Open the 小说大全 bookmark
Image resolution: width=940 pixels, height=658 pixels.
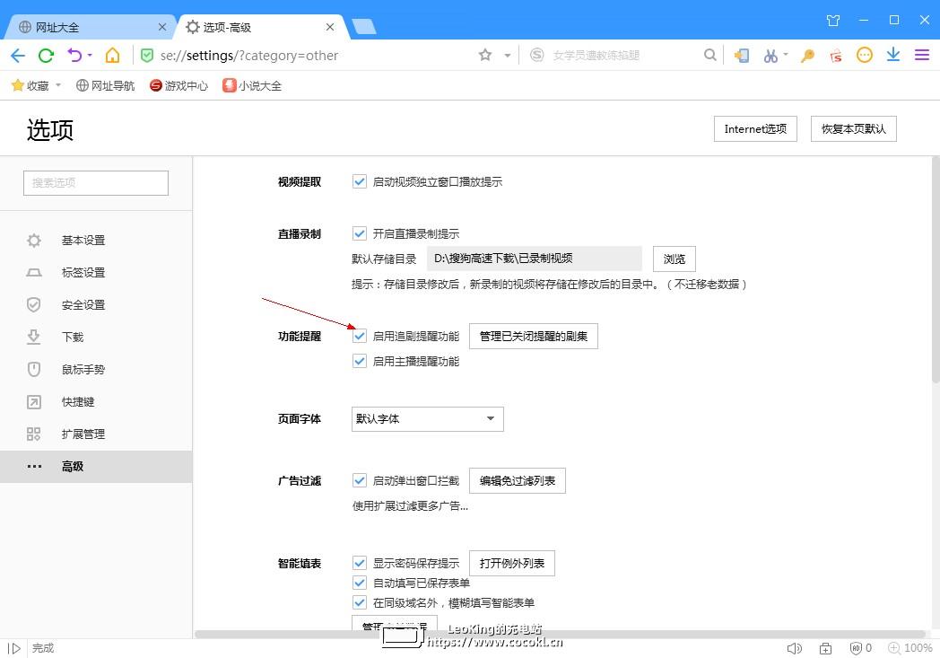[252, 86]
